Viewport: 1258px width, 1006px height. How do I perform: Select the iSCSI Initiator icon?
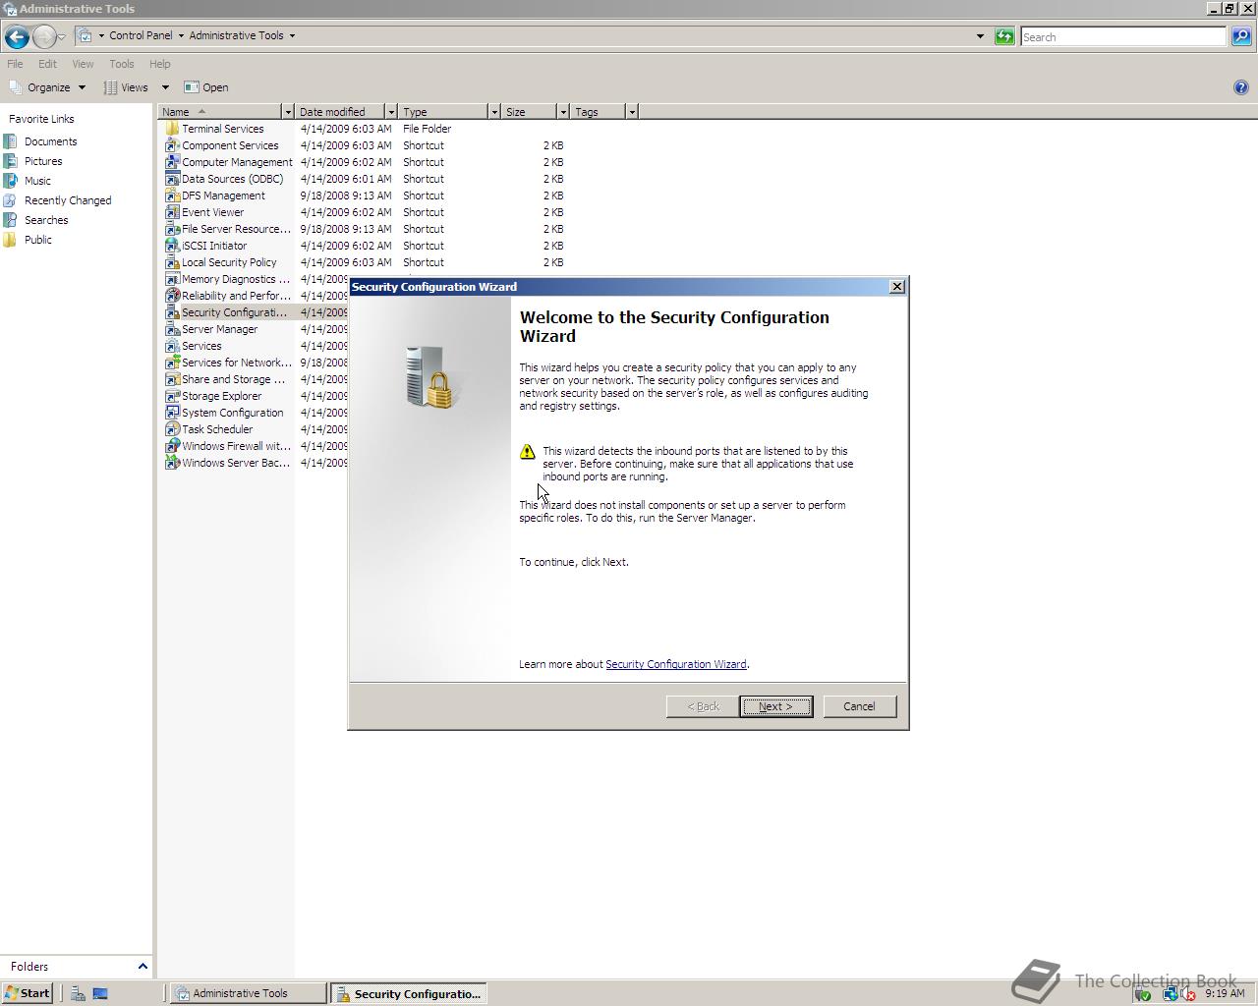coord(172,246)
